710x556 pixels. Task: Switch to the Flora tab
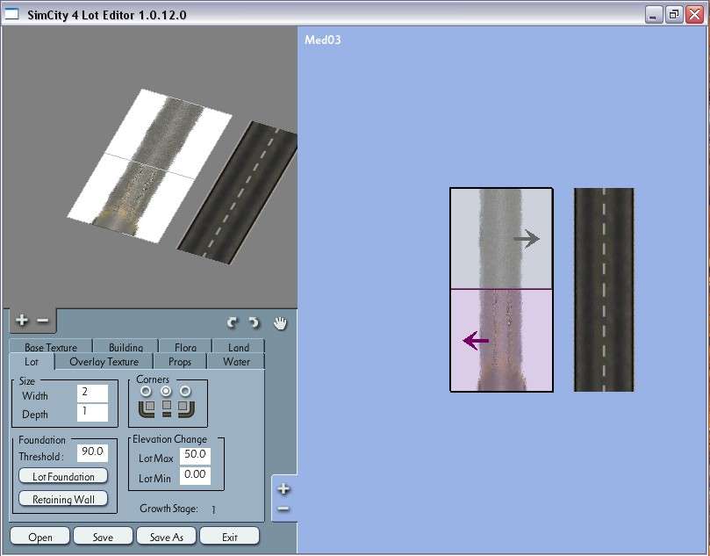point(186,347)
